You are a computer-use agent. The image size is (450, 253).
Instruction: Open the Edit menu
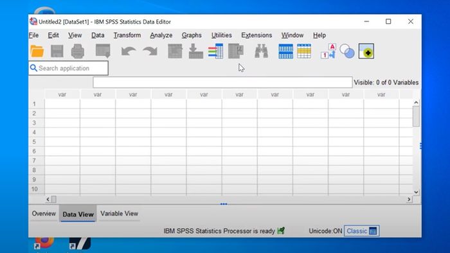53,35
